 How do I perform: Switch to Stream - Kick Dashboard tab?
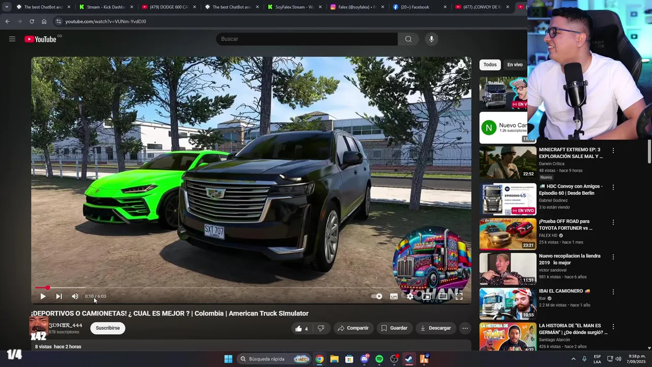[x=106, y=7]
